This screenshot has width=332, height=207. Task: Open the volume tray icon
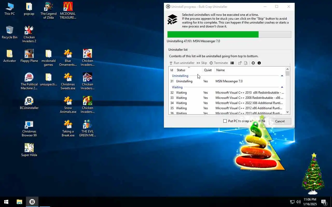[299, 202]
